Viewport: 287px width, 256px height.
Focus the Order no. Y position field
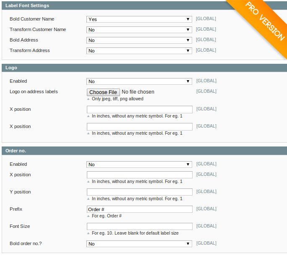[139, 192]
